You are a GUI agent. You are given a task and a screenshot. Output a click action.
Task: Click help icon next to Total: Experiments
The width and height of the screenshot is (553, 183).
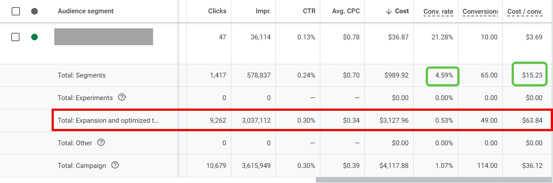(121, 97)
